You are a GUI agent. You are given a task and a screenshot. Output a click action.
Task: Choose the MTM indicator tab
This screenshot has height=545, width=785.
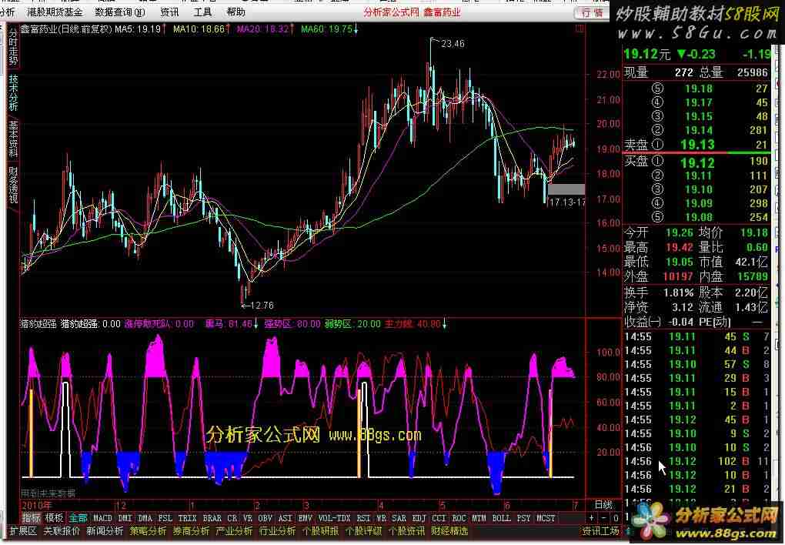point(479,518)
